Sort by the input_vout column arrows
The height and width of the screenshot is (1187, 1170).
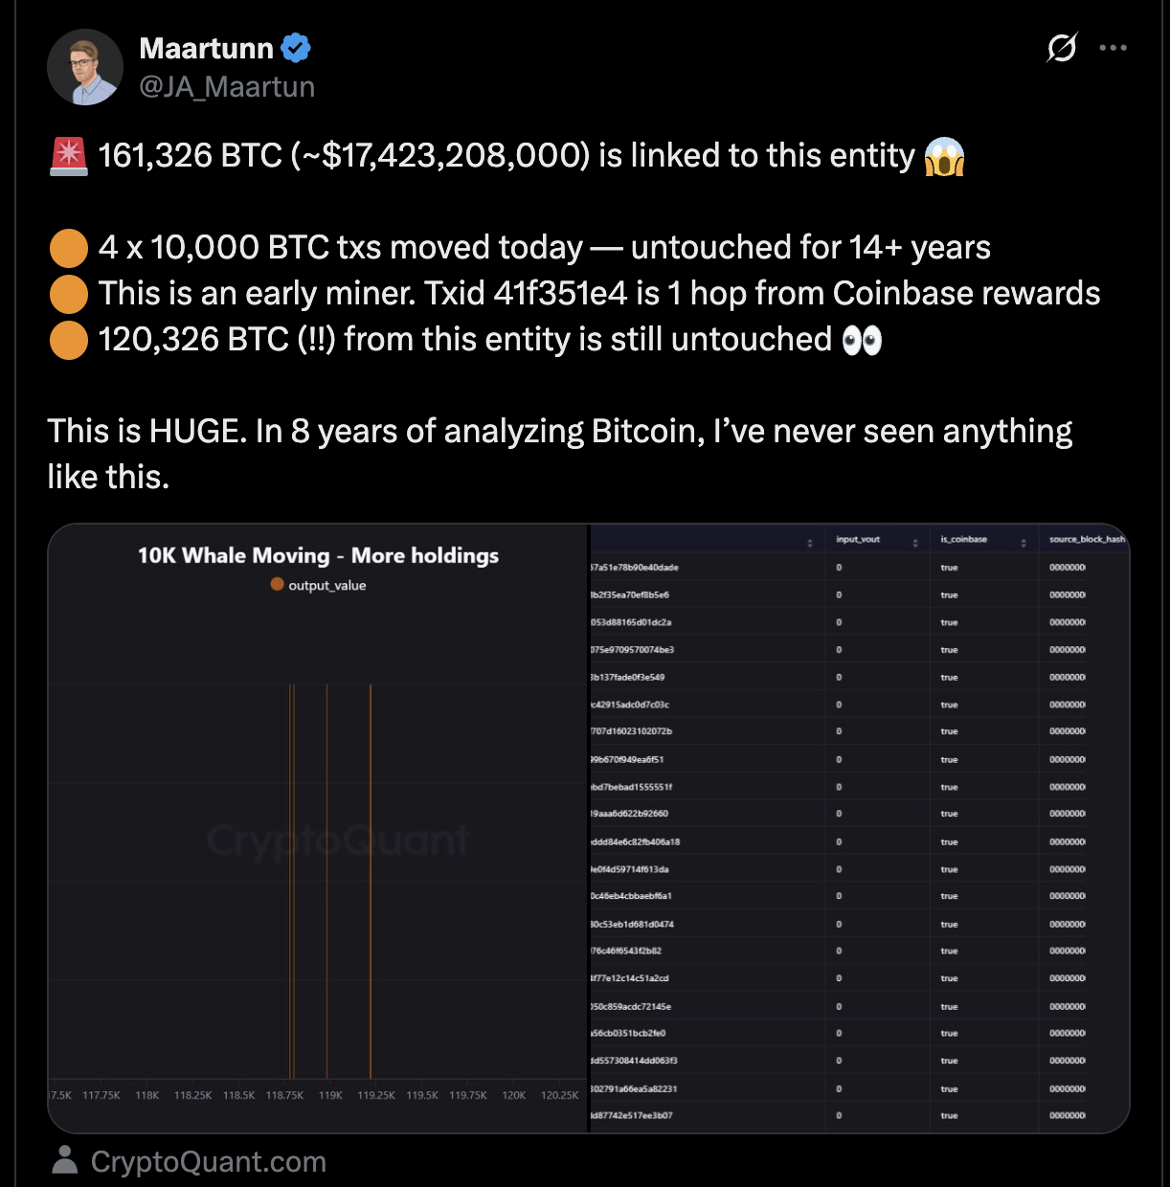pyautogui.click(x=915, y=543)
